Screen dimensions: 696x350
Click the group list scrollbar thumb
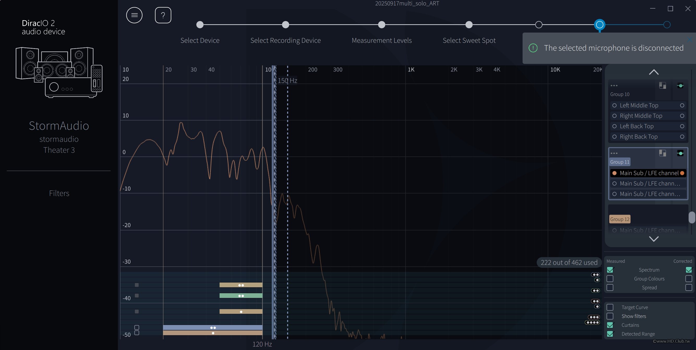tap(691, 217)
